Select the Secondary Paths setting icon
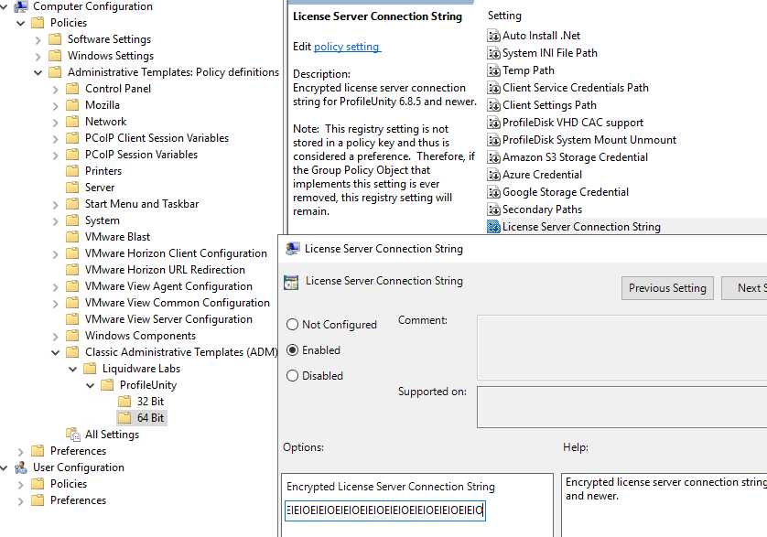 [x=493, y=209]
